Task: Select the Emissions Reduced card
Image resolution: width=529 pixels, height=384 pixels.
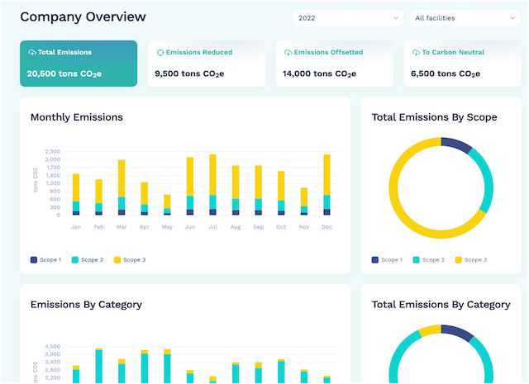Action: pyautogui.click(x=207, y=64)
